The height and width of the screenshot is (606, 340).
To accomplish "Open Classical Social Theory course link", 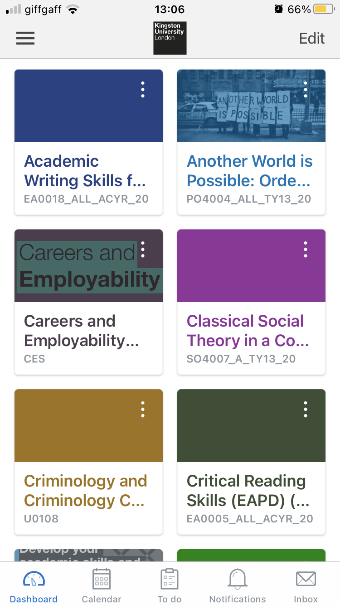I will click(248, 331).
